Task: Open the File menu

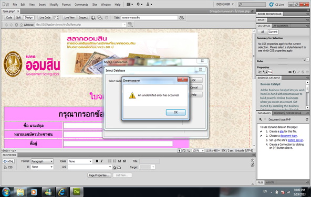Action: click(x=15, y=4)
